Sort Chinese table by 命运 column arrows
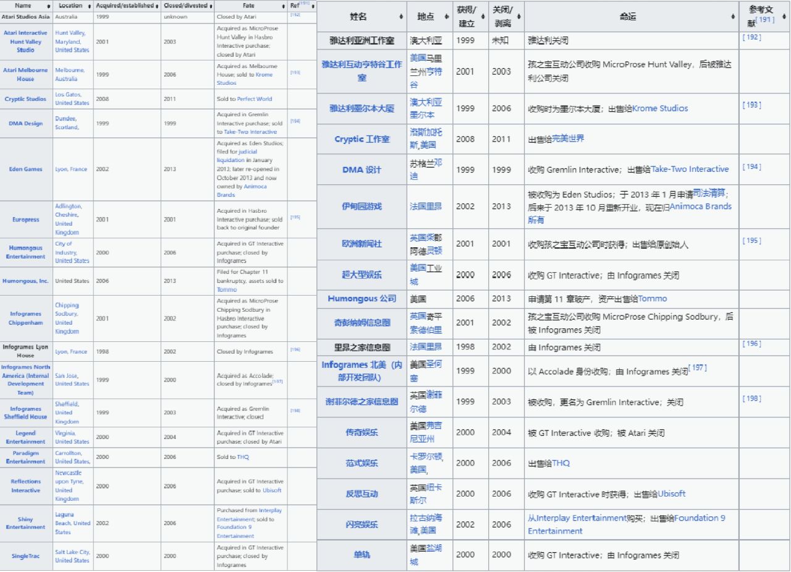The image size is (791, 572). (x=733, y=17)
